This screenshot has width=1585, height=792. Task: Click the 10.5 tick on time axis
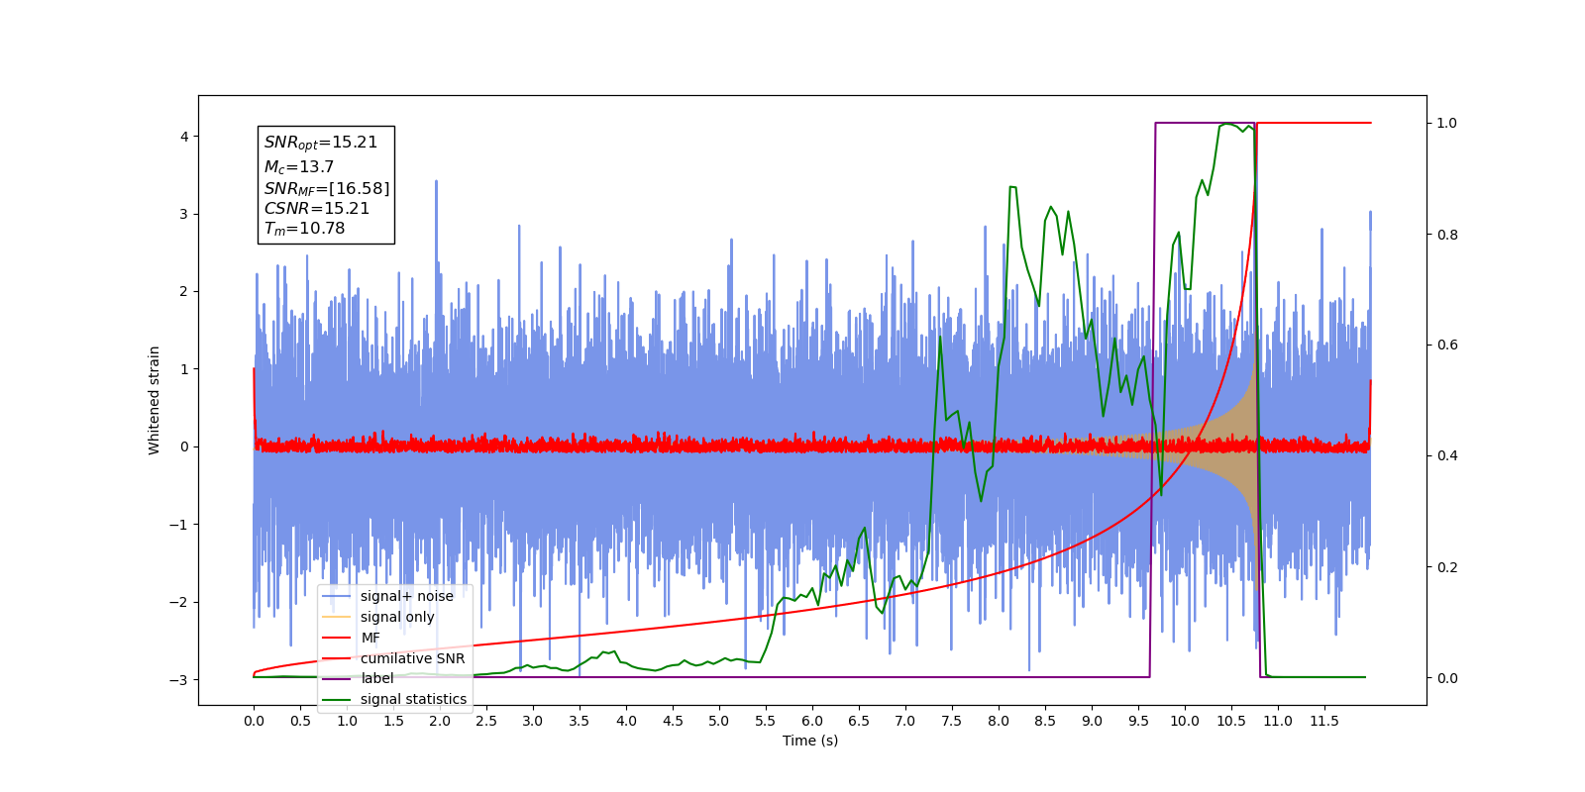[x=1231, y=721]
